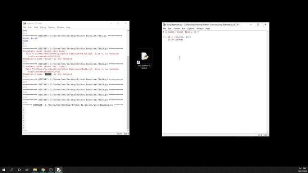Click the Shell scrollbar up arrow
Screen dimensions: 308x173
point(128,31)
